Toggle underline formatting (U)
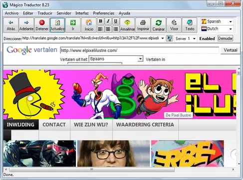The width and height of the screenshot is (243, 180). [116, 21]
